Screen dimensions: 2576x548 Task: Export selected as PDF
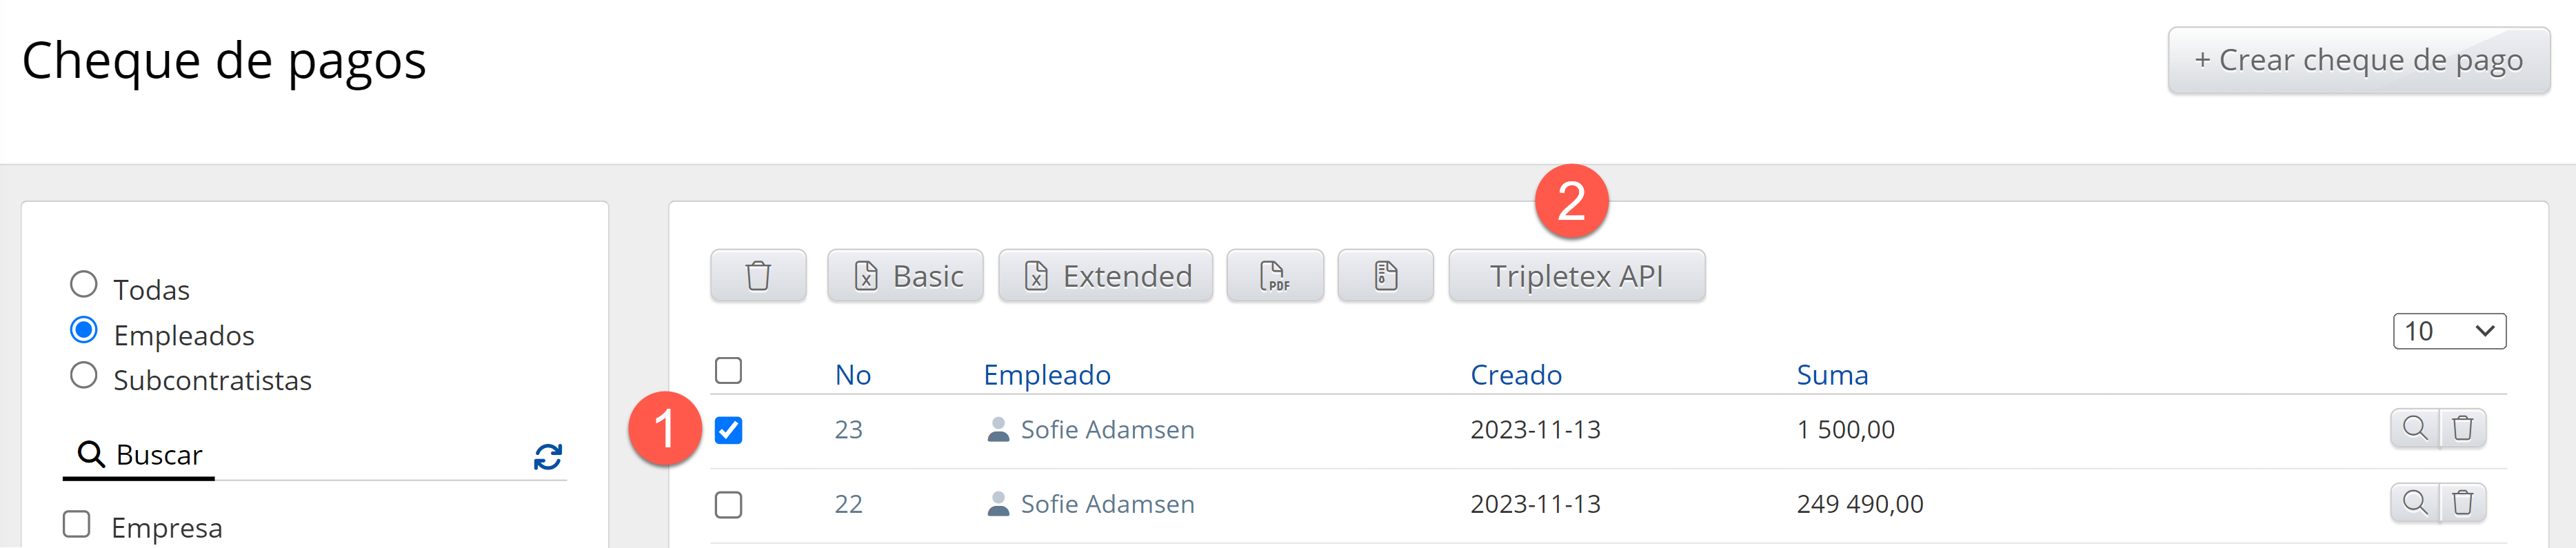point(1274,276)
